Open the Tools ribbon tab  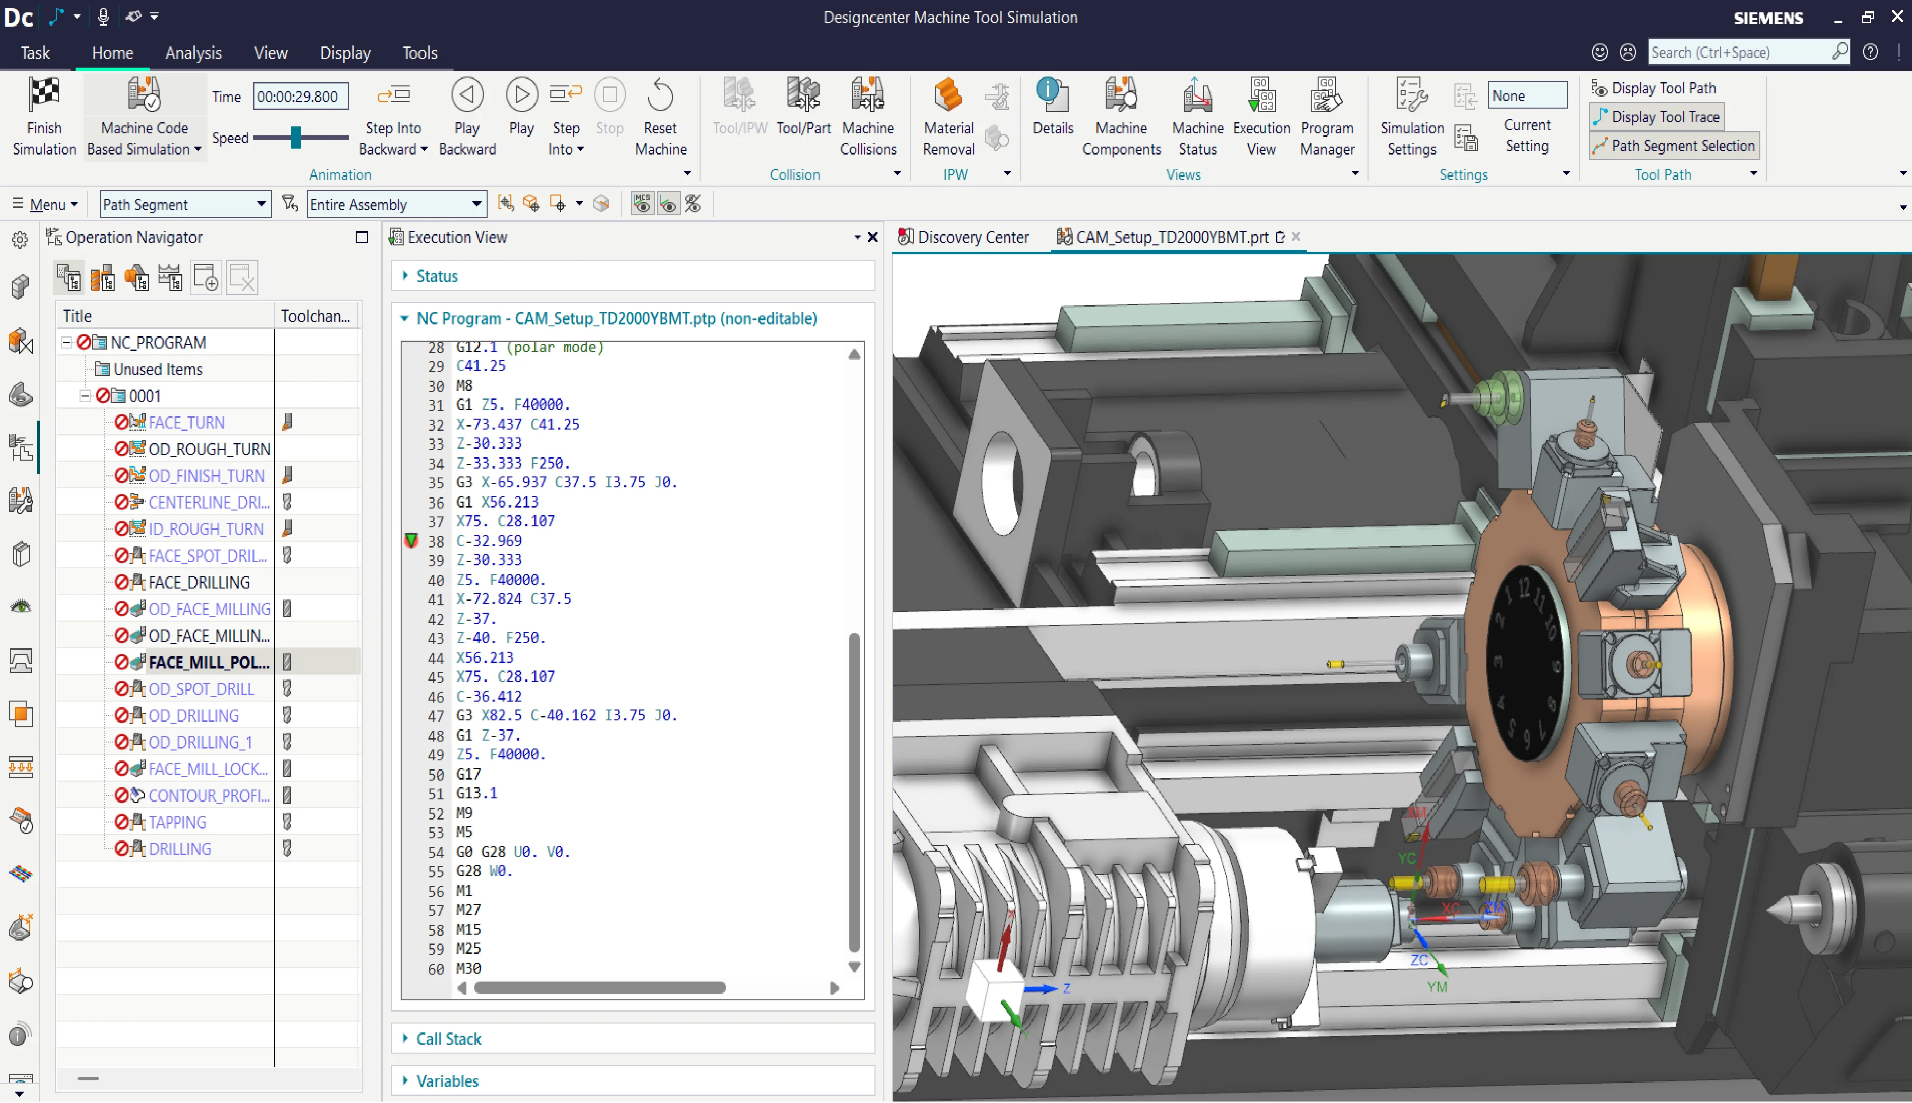click(419, 53)
